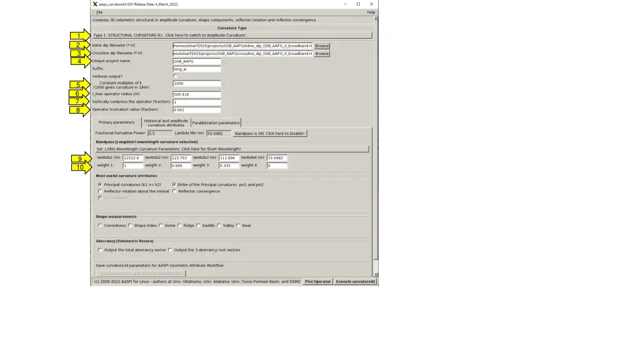Click the vertical scrollbar up arrow

click(x=376, y=18)
